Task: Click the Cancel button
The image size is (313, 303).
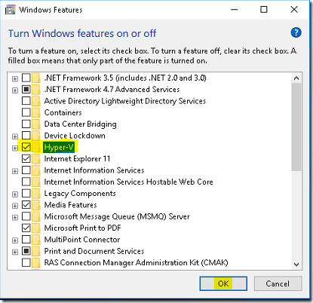Action: click(278, 283)
